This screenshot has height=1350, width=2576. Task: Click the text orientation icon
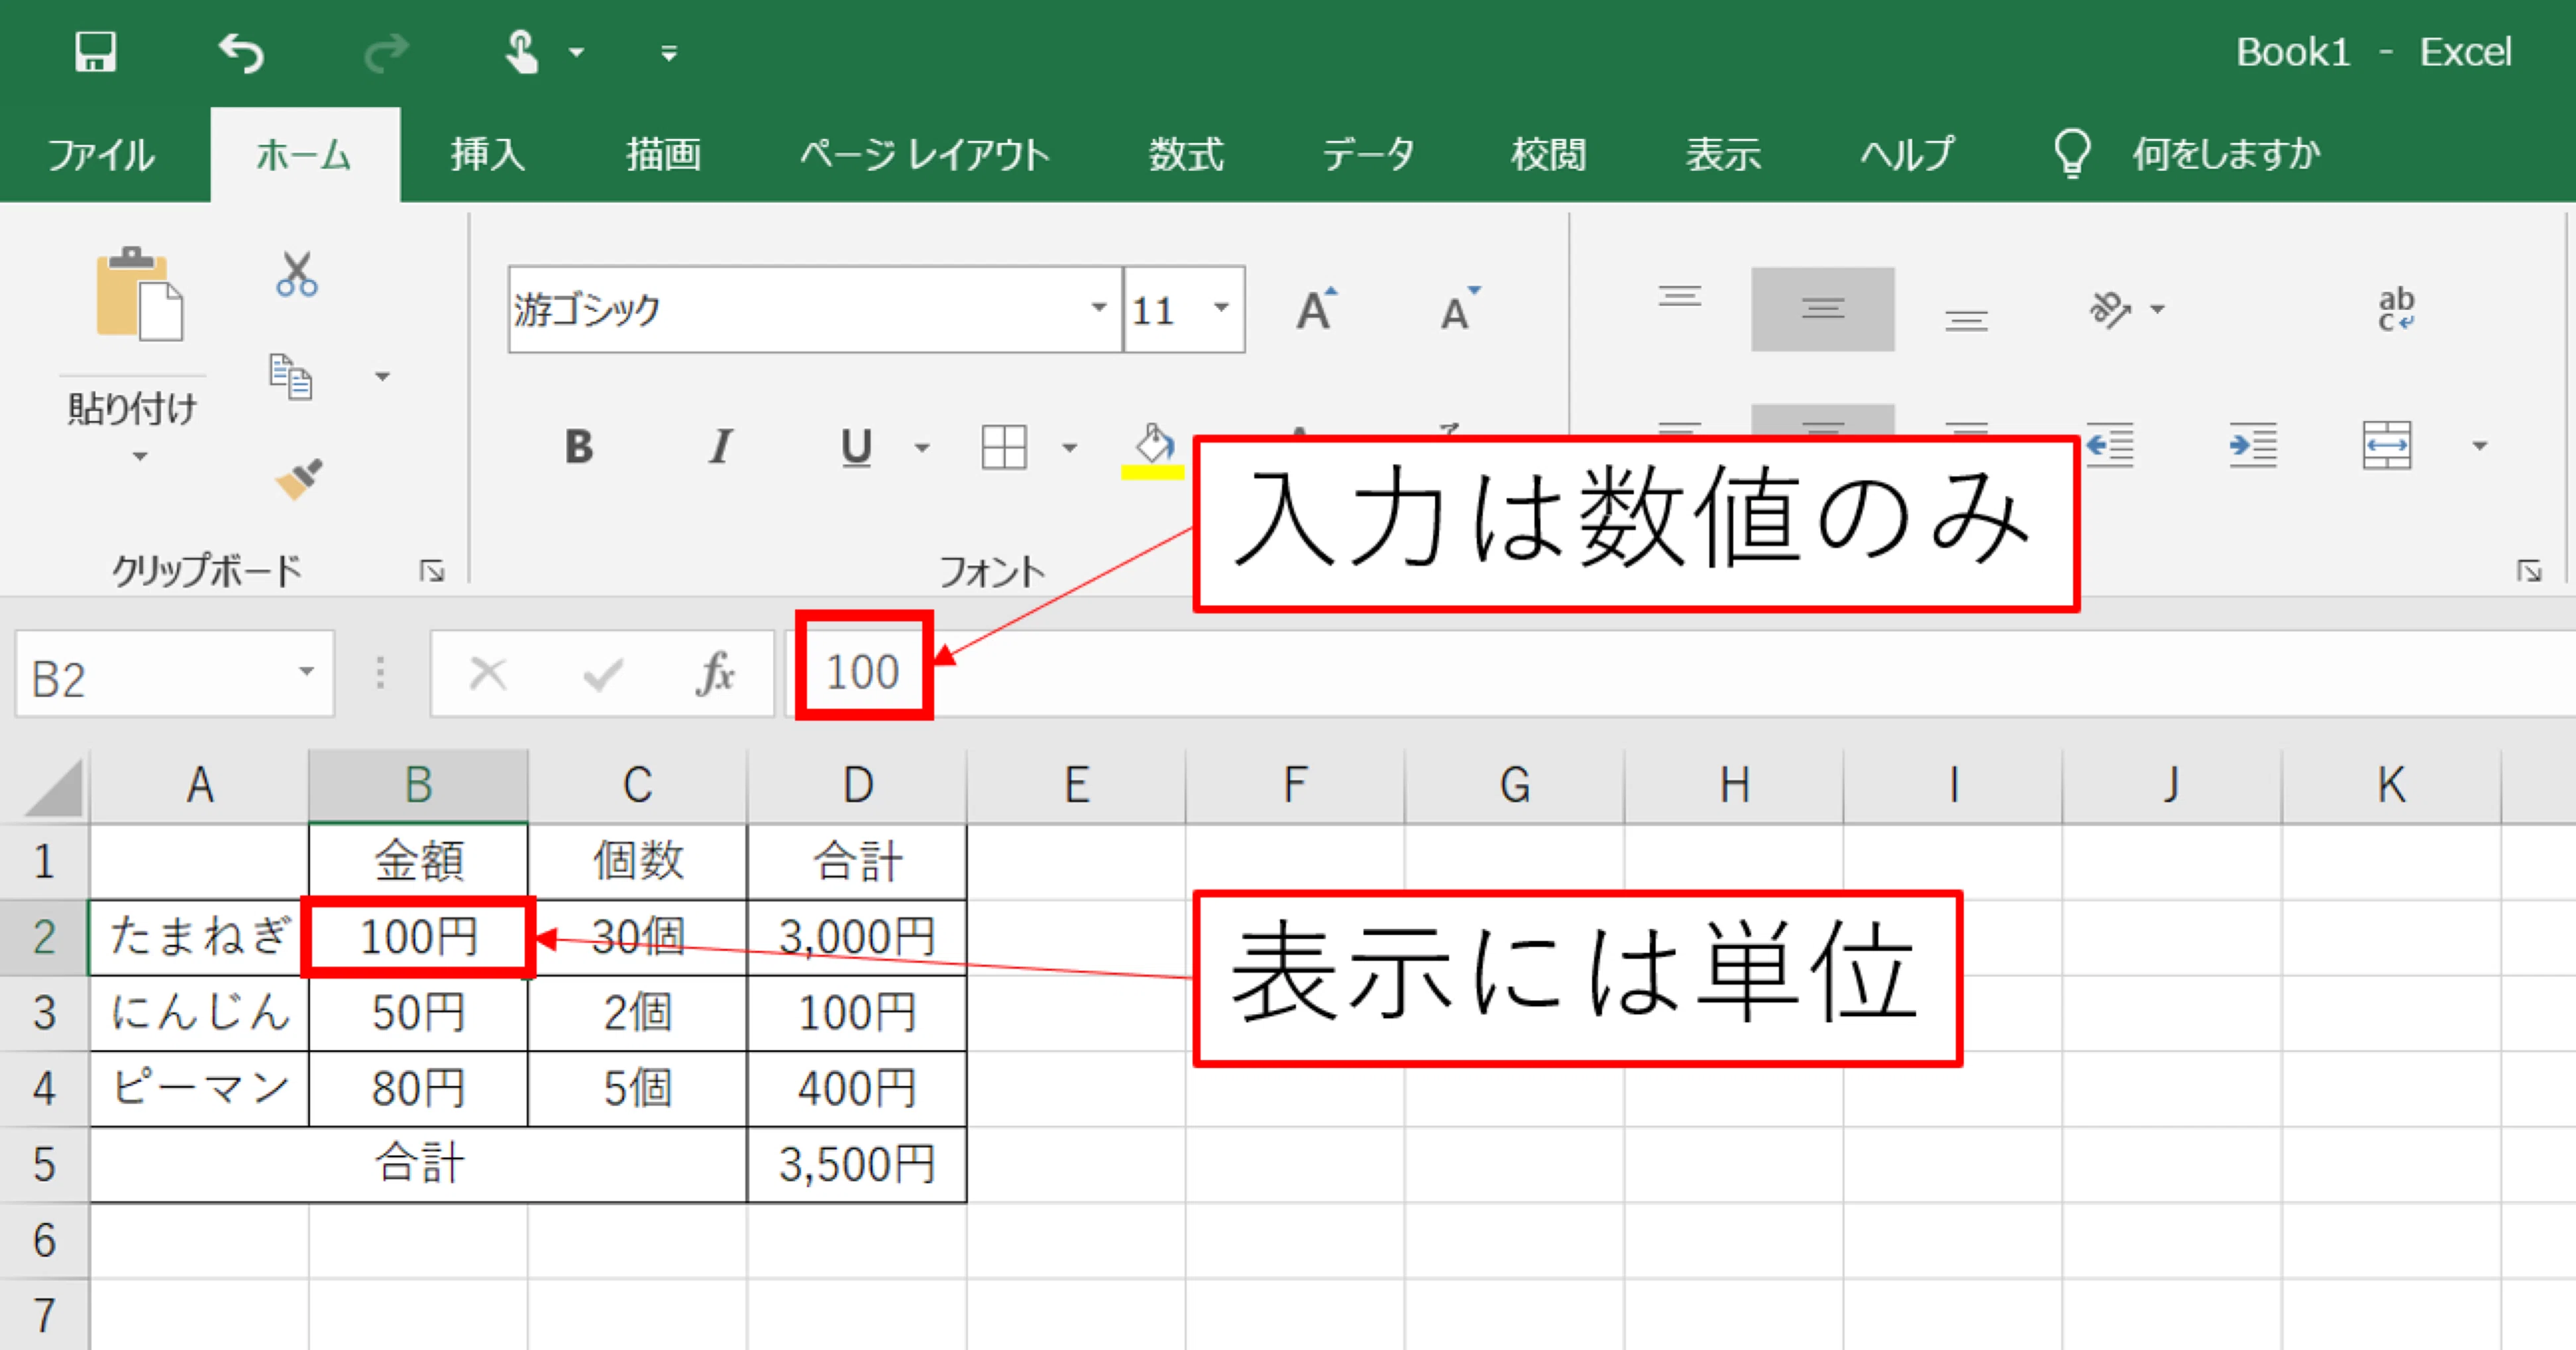[2110, 309]
